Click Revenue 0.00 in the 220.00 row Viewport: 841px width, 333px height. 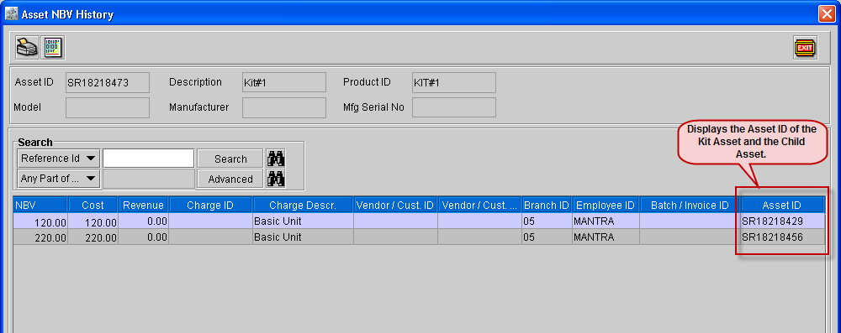click(x=143, y=237)
